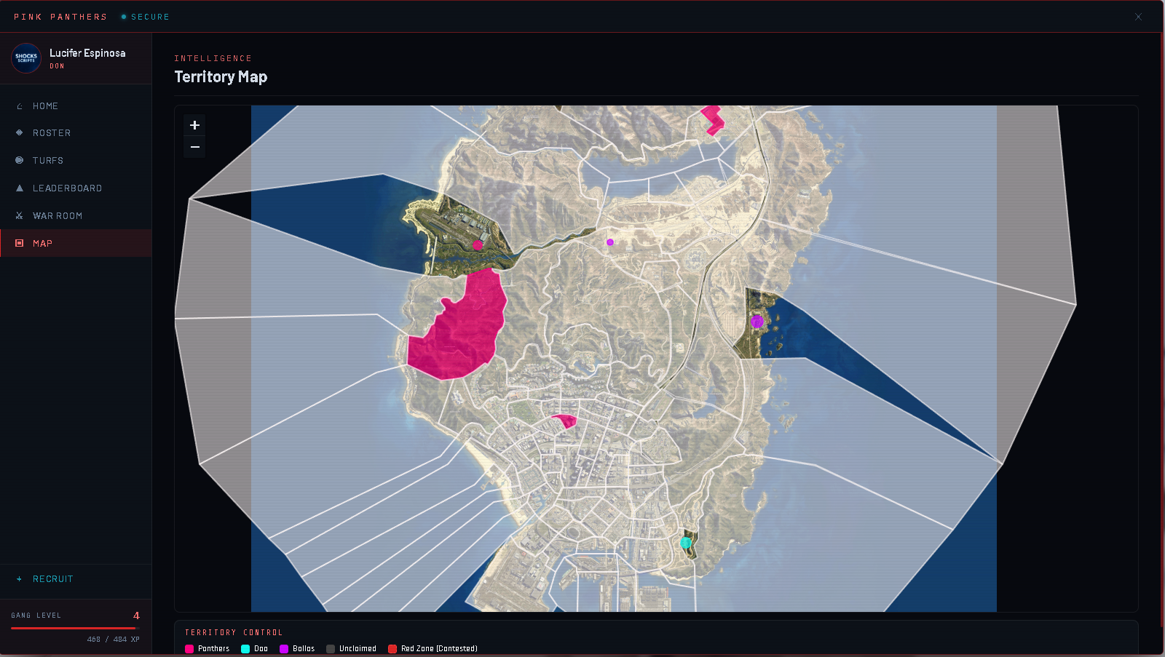Click the pink territory at map's top edge

[713, 119]
